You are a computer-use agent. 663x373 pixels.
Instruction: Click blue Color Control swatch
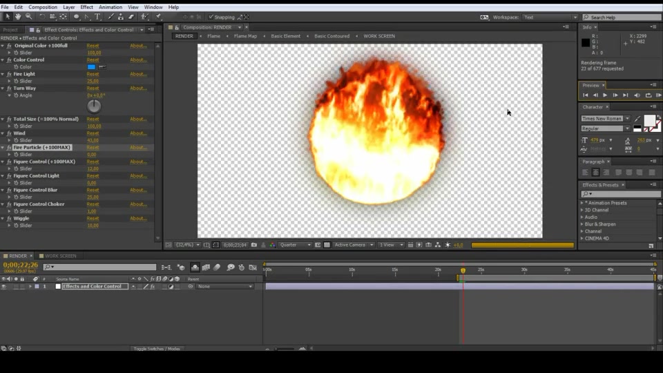tap(91, 67)
